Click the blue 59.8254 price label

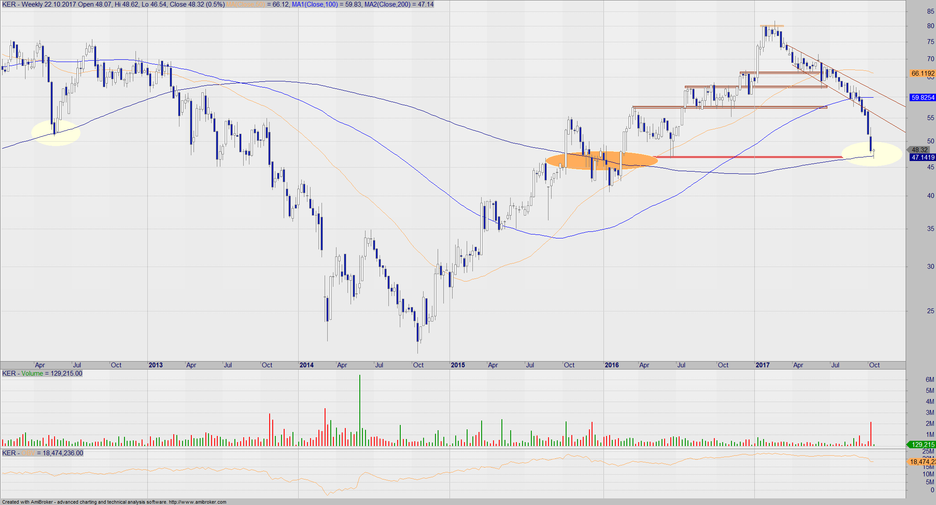pos(922,98)
